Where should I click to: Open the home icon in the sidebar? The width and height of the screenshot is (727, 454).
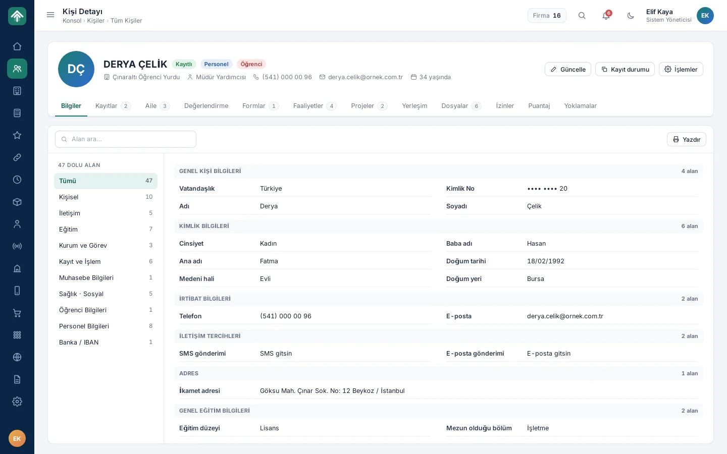tap(17, 46)
